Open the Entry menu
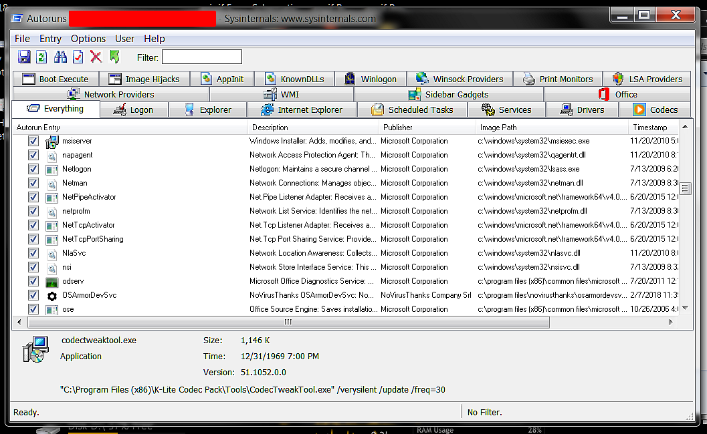The image size is (707, 434). [x=50, y=39]
